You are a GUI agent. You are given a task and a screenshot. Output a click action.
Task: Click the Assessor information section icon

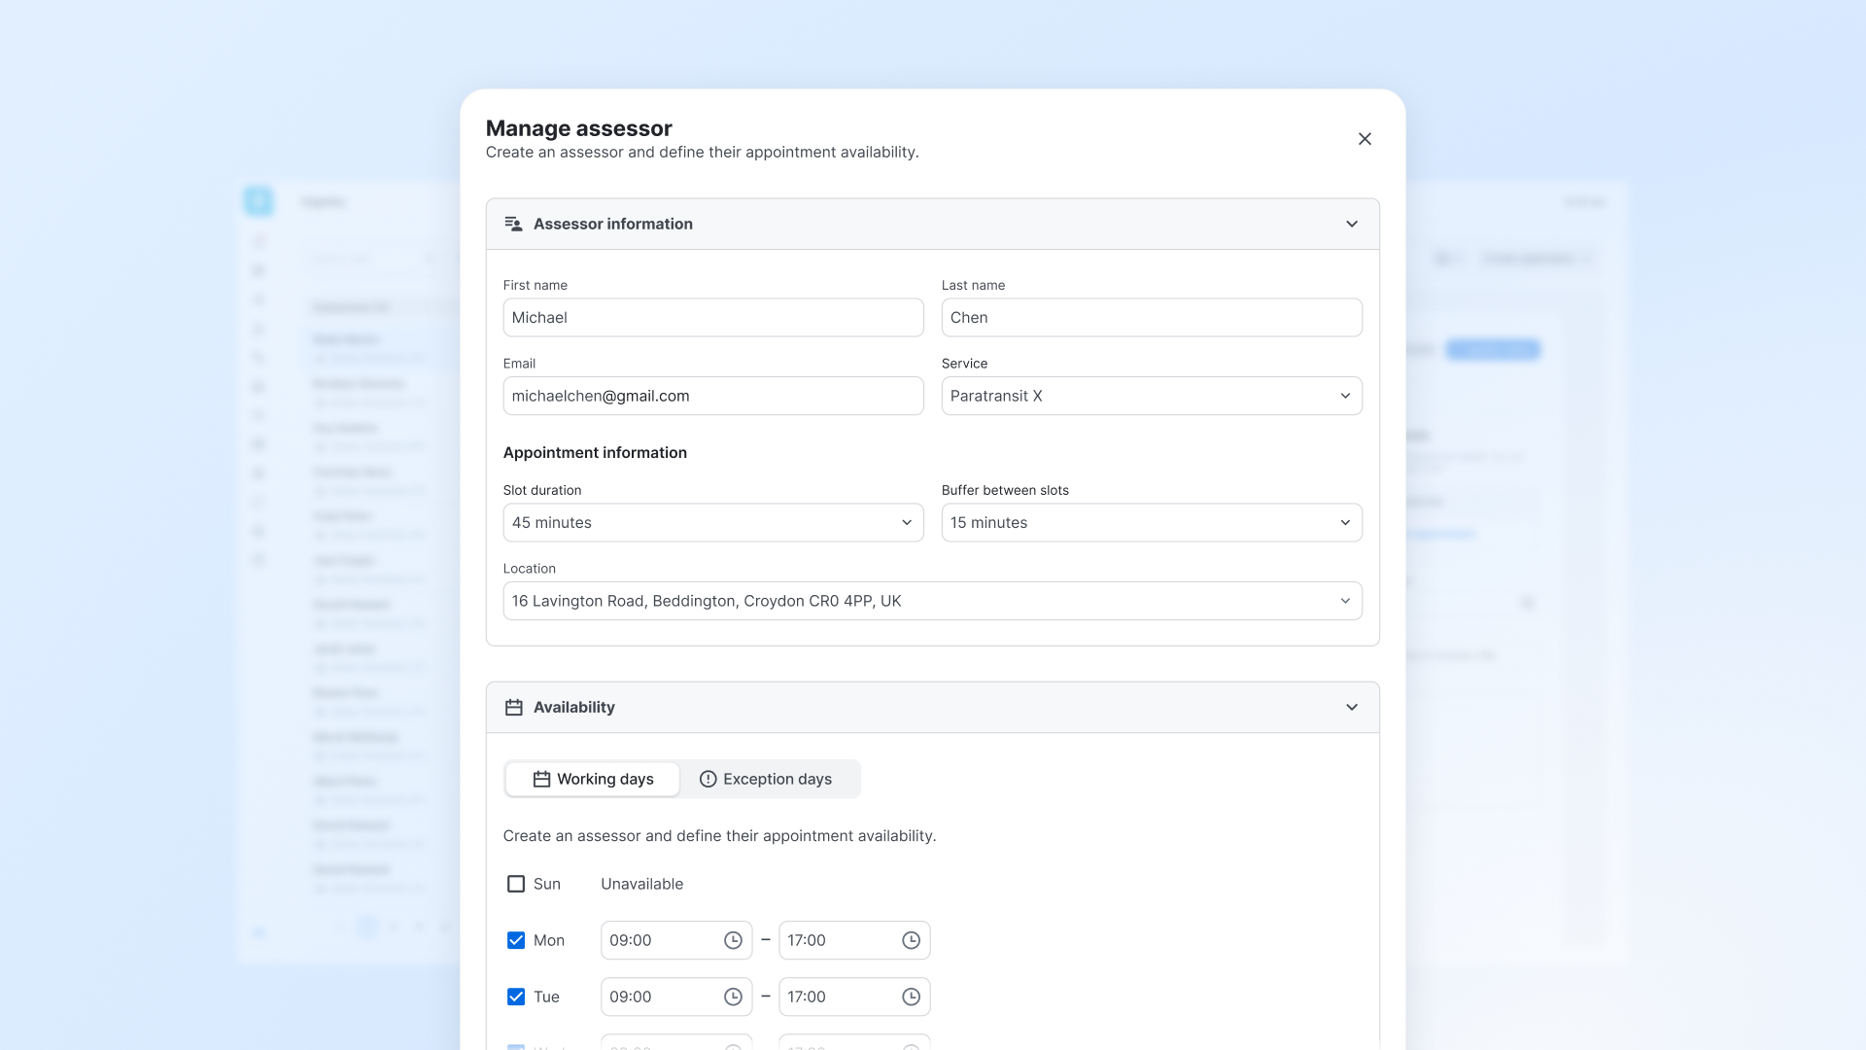tap(513, 224)
